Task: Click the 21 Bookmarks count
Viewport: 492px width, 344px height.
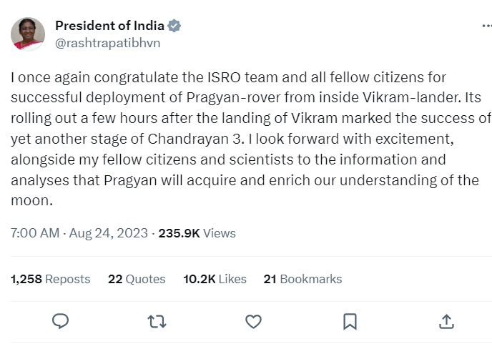Action: point(302,279)
